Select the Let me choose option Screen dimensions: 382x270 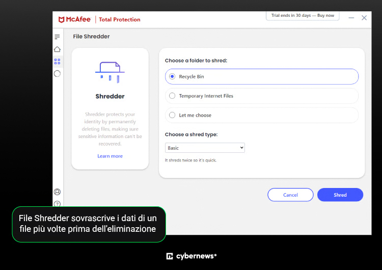click(x=262, y=115)
